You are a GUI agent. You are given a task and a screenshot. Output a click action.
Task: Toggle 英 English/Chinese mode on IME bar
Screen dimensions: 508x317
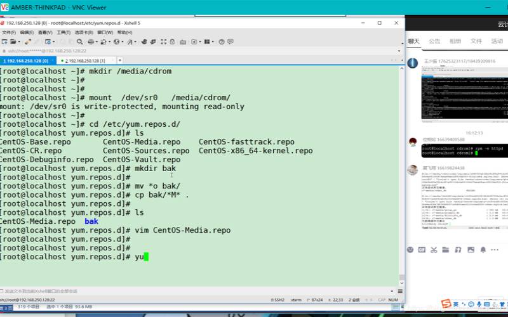(456, 304)
